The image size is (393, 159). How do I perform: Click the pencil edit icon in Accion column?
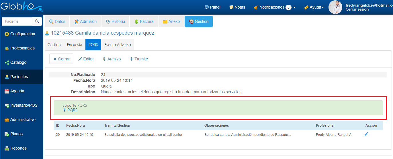click(x=366, y=134)
